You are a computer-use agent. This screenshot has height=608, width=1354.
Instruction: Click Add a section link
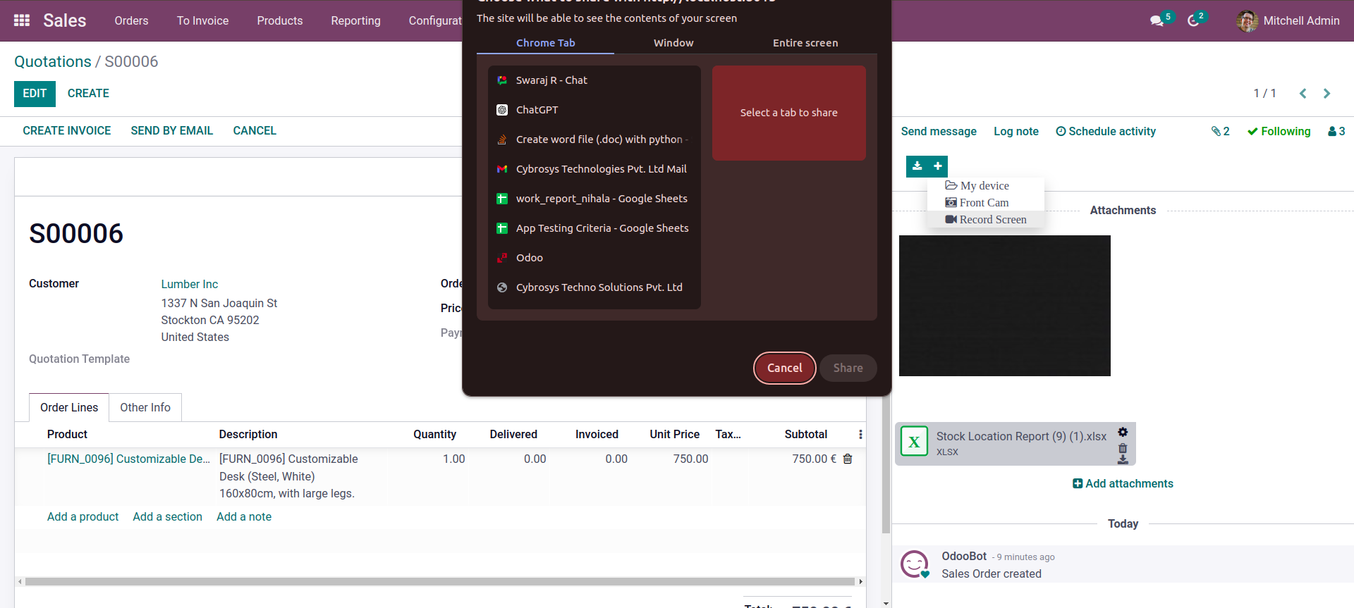[168, 517]
